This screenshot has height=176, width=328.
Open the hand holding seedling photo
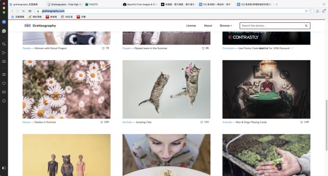[266, 155]
